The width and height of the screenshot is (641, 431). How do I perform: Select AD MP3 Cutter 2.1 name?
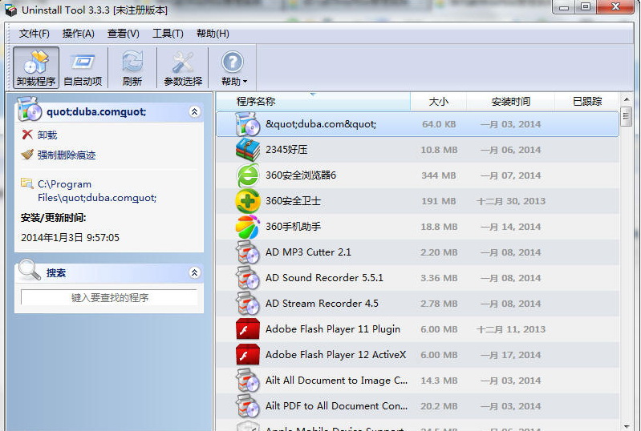click(x=308, y=252)
